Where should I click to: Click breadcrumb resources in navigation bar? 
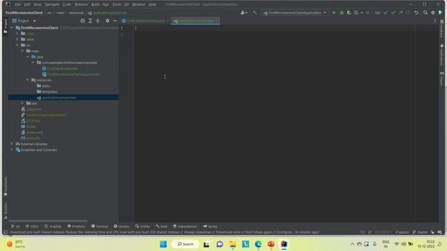pos(76,13)
